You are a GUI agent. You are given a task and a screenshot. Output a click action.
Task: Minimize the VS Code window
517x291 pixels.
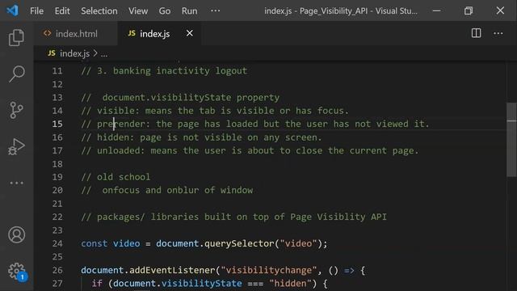point(436,11)
